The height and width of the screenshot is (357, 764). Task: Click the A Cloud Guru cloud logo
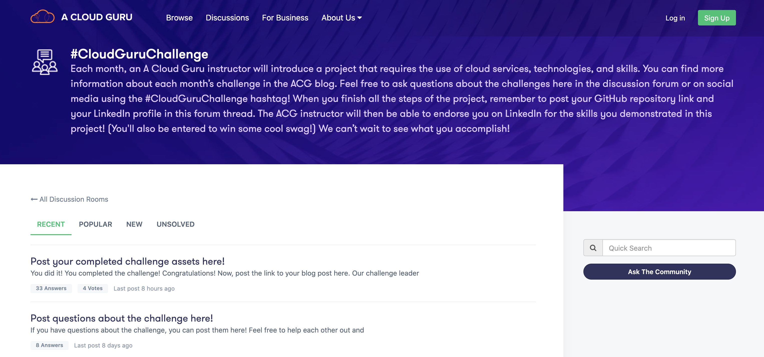coord(43,17)
